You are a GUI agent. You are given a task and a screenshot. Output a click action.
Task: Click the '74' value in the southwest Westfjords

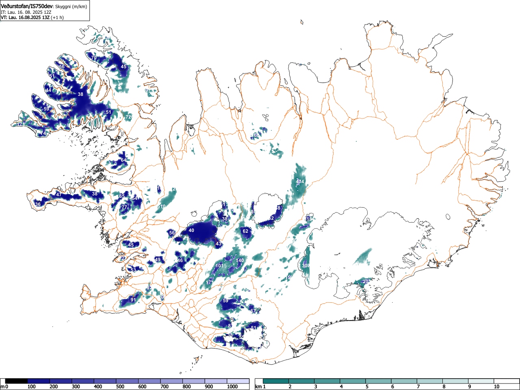tap(43, 133)
